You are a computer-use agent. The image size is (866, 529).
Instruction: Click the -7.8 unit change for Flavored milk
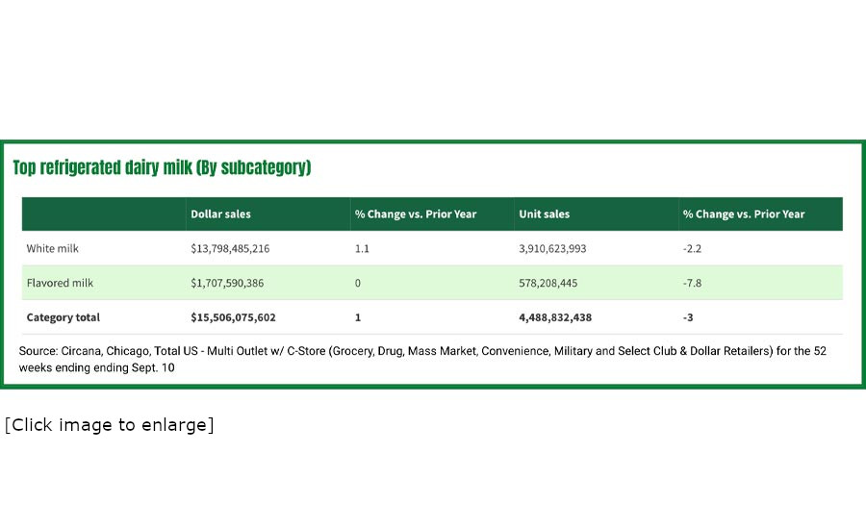pyautogui.click(x=691, y=284)
